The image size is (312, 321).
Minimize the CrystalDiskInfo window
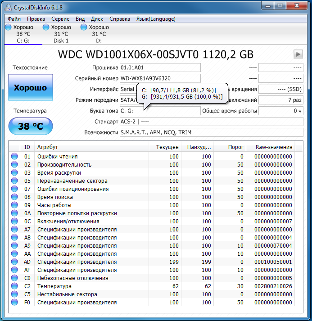pos(268,6)
